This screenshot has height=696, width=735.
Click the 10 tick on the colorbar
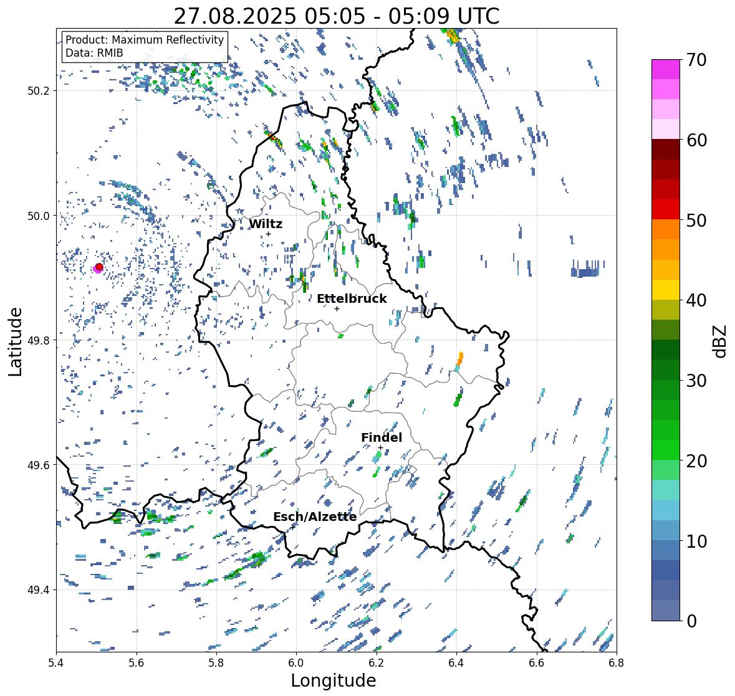coord(696,541)
